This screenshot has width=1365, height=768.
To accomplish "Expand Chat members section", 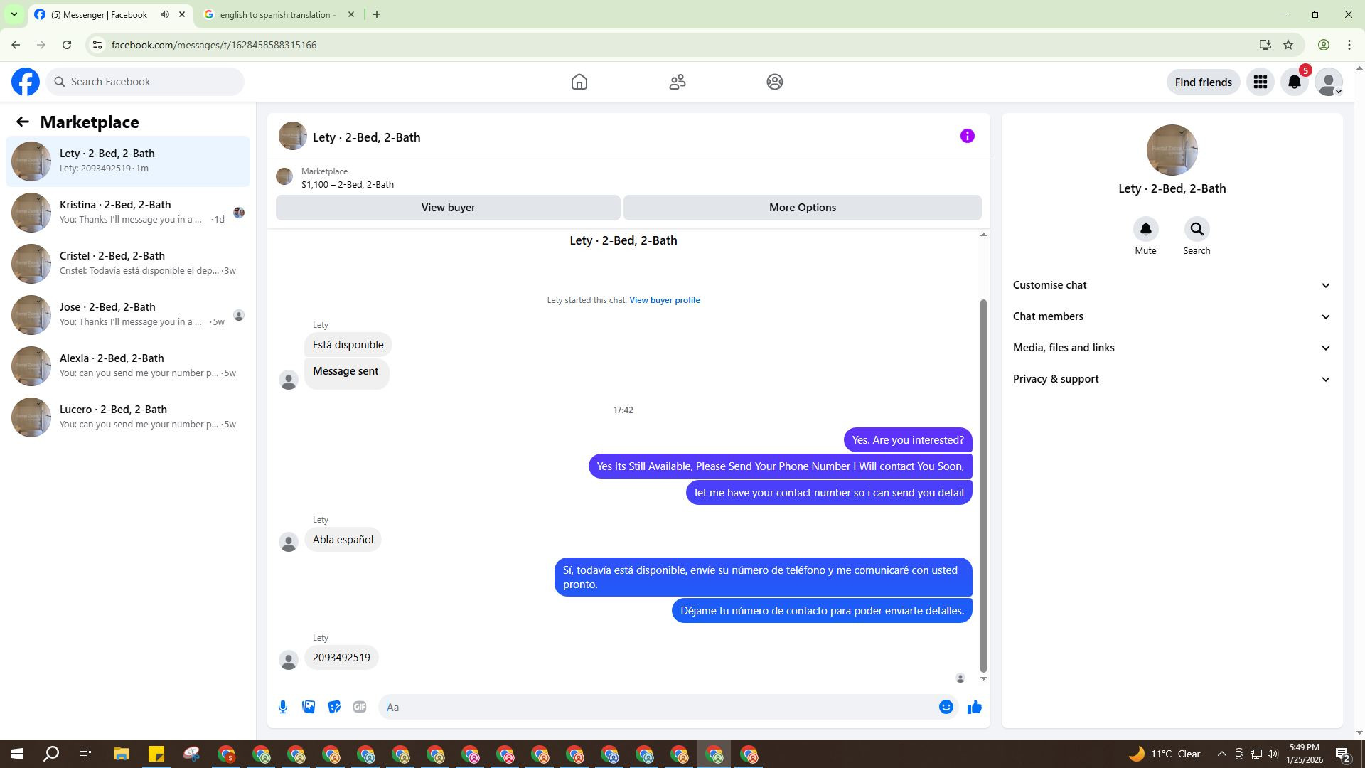I will (x=1172, y=316).
